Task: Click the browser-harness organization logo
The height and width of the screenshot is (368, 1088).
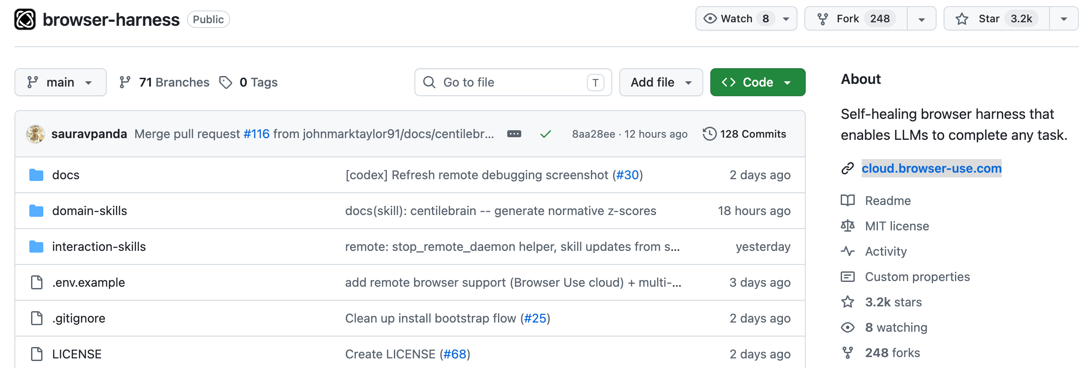Action: pyautogui.click(x=25, y=19)
